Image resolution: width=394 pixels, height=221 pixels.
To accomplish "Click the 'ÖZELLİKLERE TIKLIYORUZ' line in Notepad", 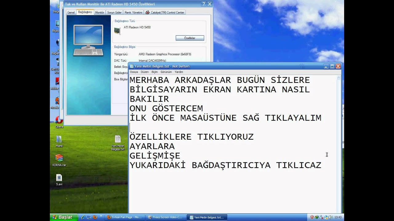I will pyautogui.click(x=192, y=137).
